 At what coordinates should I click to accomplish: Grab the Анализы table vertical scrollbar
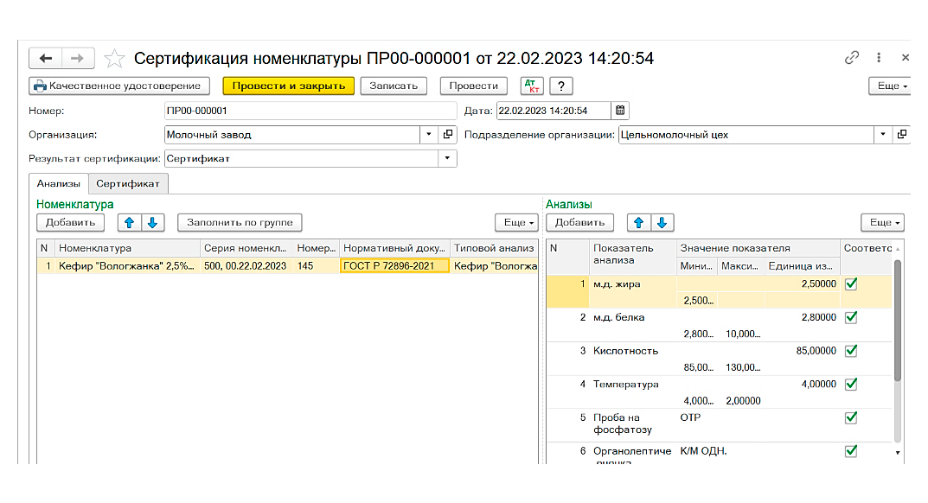point(897,321)
